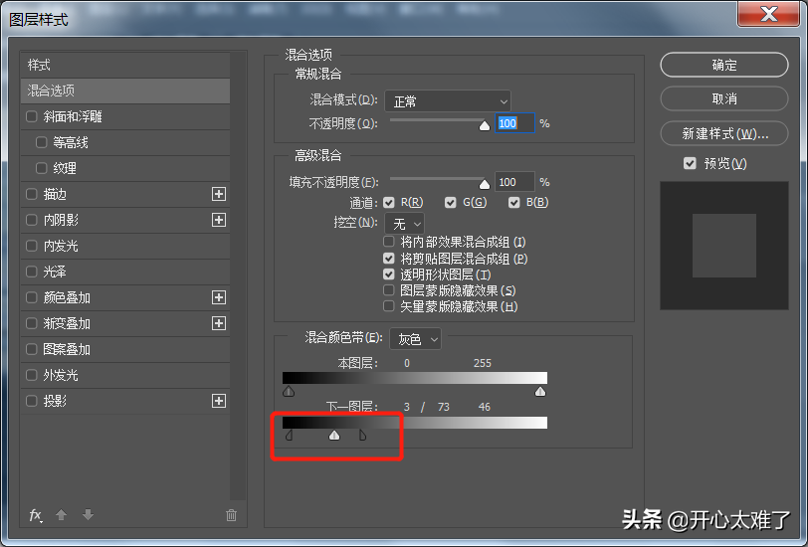The width and height of the screenshot is (808, 547).
Task: Add another 颜色叠加 effect with plus icon
Action: (x=219, y=297)
